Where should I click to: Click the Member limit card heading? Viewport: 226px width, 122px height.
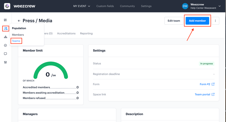(x=33, y=51)
